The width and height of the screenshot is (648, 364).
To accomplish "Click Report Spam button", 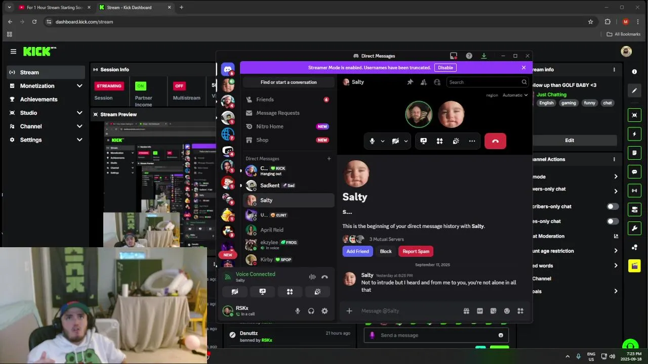I will pyautogui.click(x=416, y=251).
